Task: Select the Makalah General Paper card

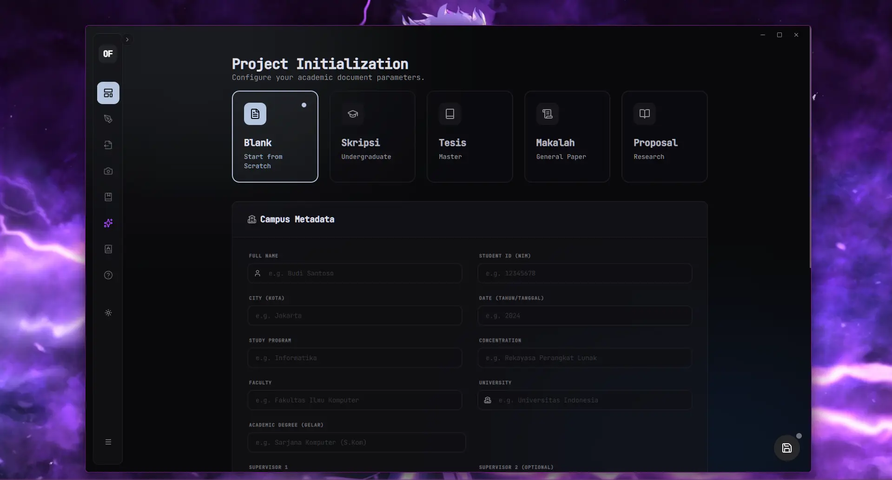Action: pyautogui.click(x=567, y=137)
